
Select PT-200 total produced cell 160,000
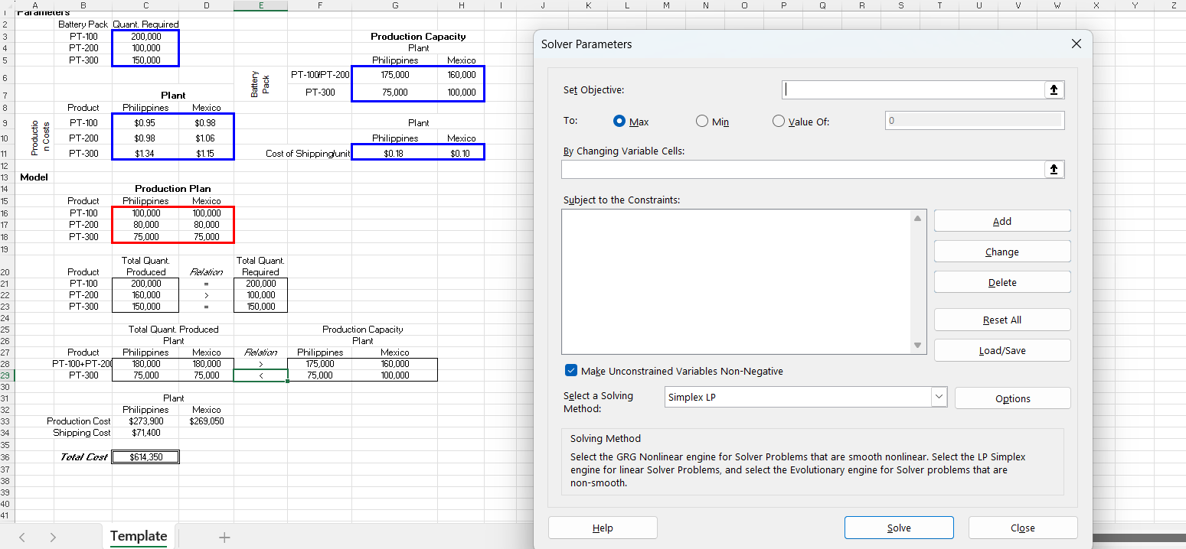(145, 294)
